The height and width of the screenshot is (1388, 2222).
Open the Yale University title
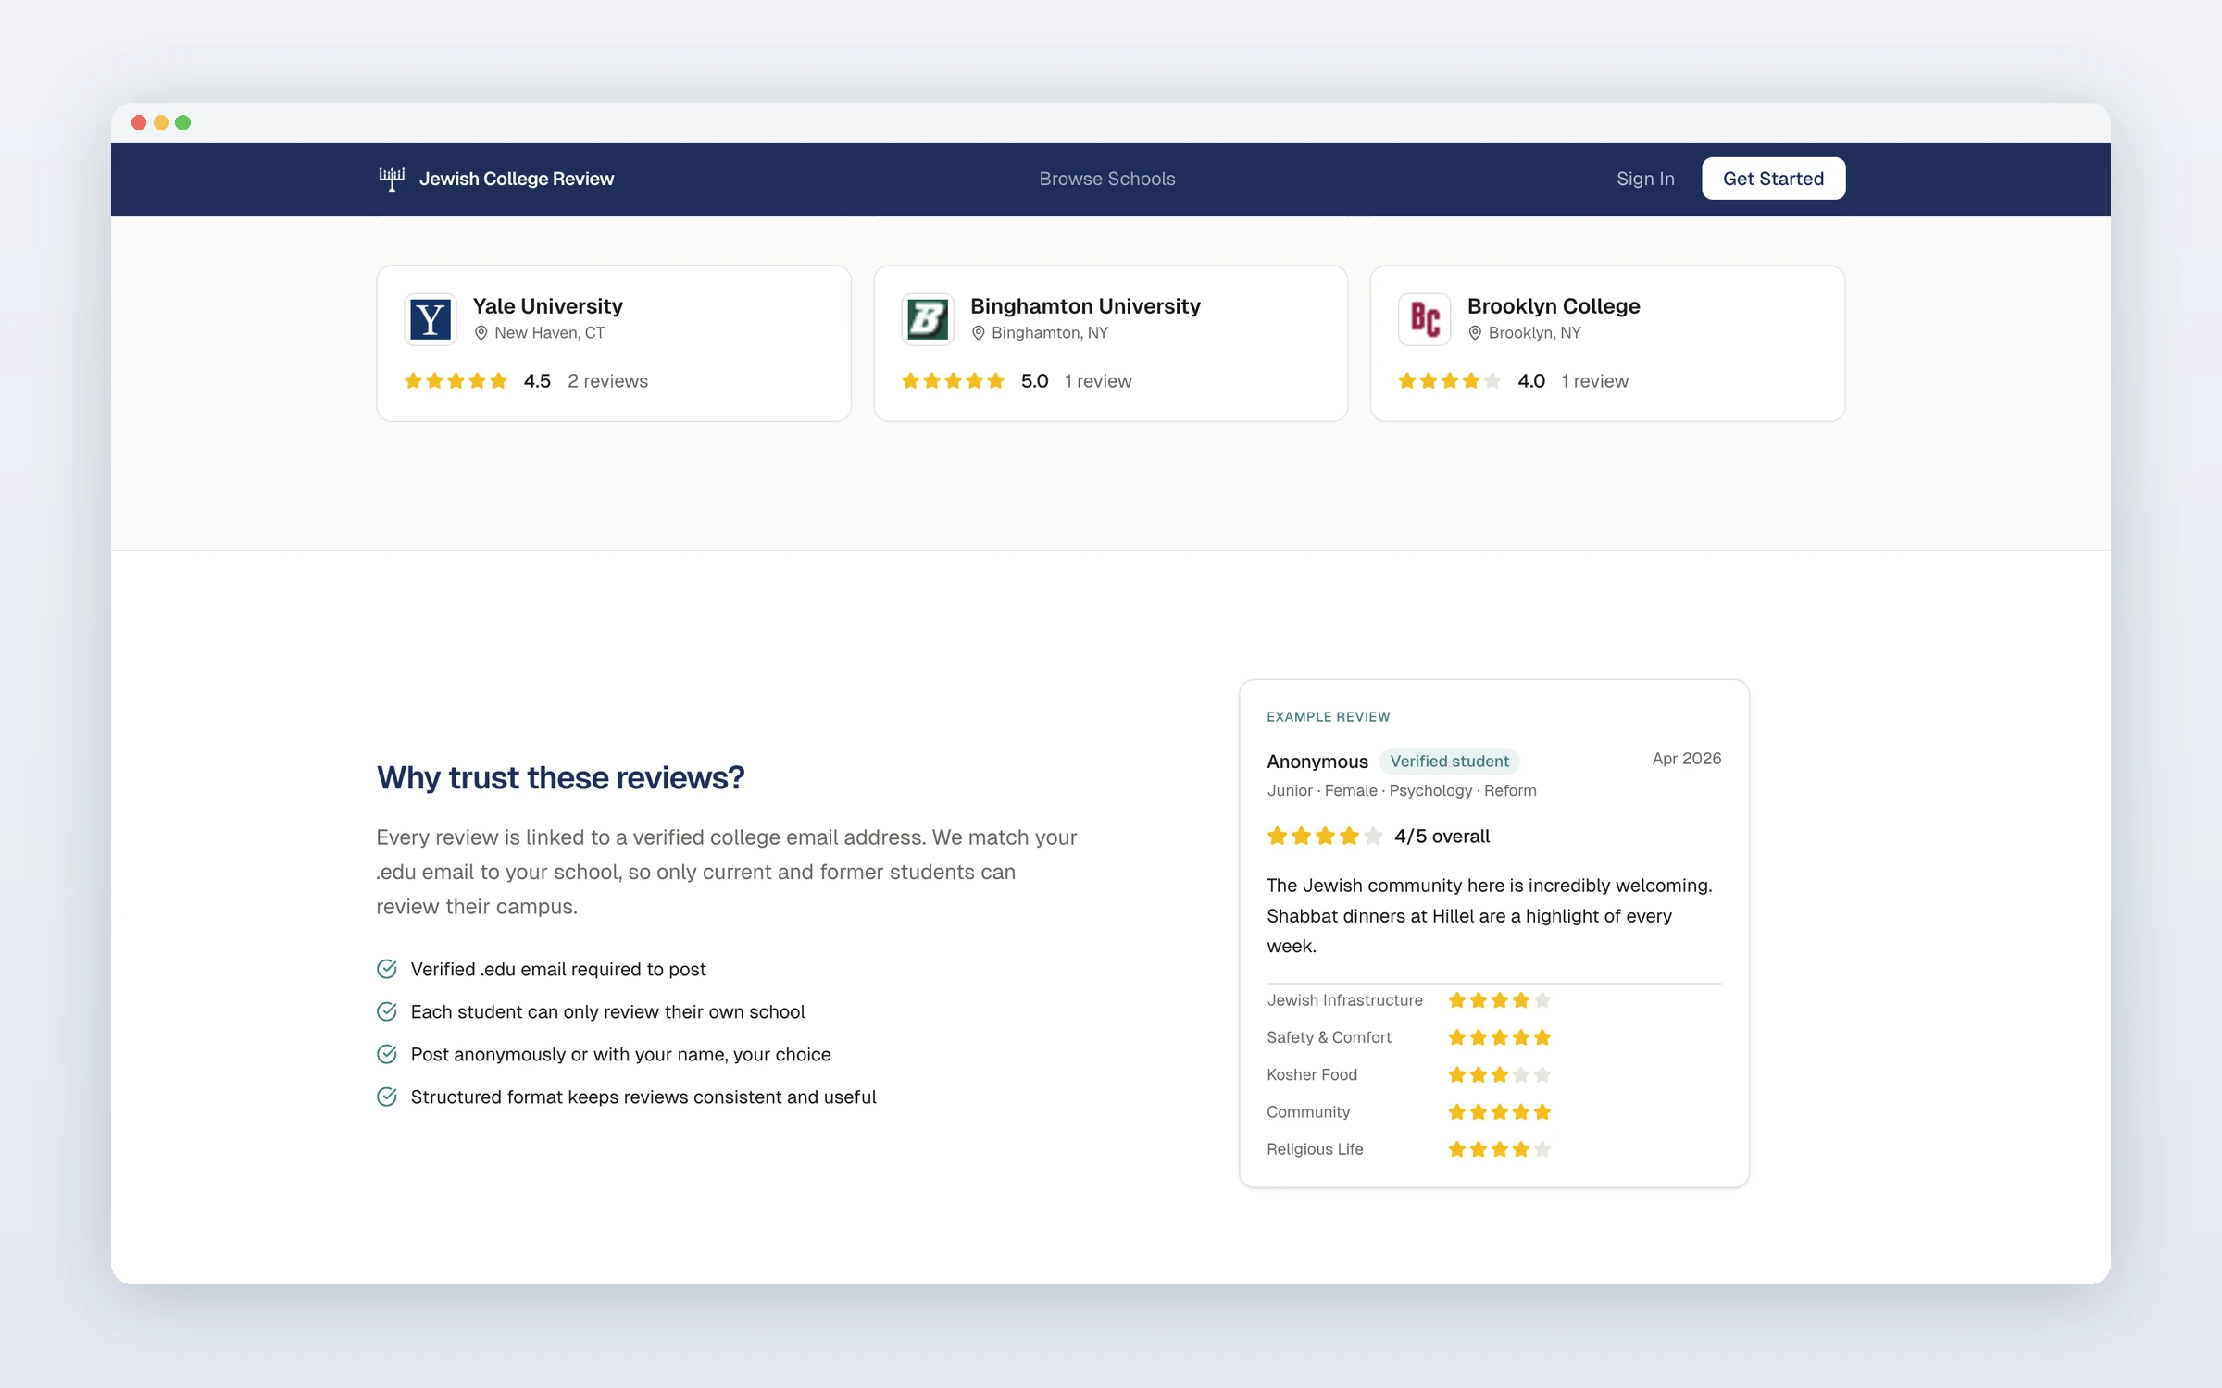547,306
